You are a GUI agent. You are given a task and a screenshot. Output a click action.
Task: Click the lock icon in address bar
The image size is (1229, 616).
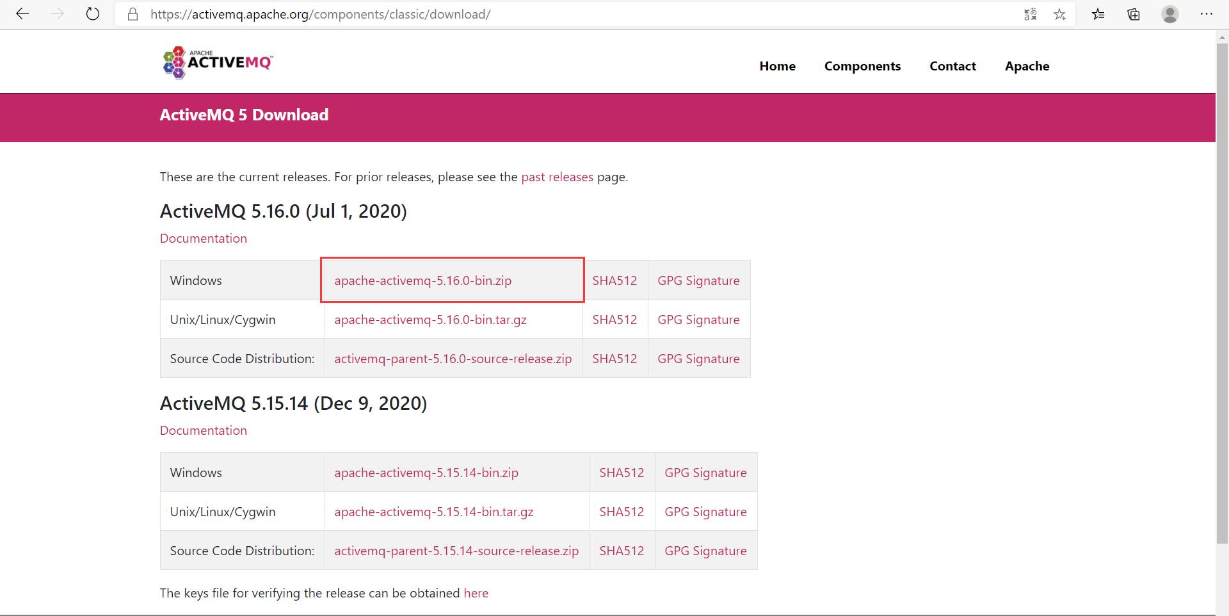[133, 14]
